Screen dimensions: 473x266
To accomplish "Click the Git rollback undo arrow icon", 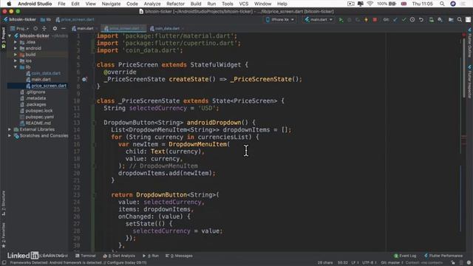I will coord(421,20).
